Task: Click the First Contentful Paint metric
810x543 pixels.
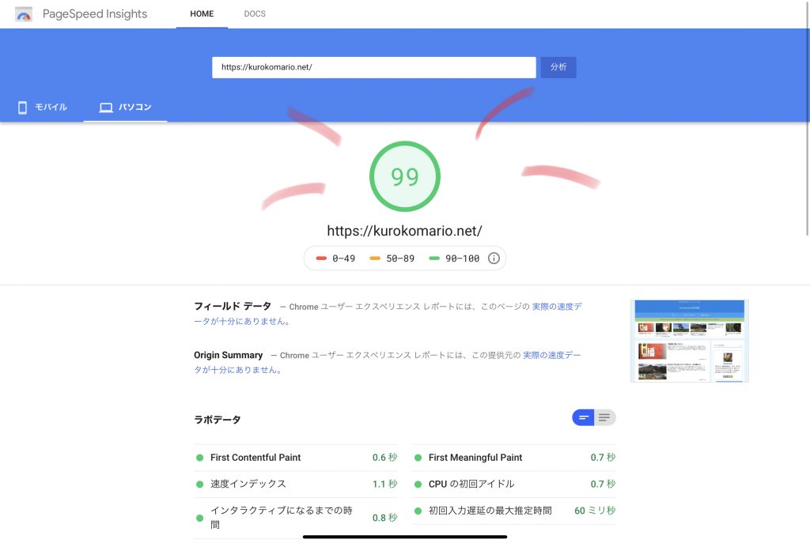Action: [296, 458]
